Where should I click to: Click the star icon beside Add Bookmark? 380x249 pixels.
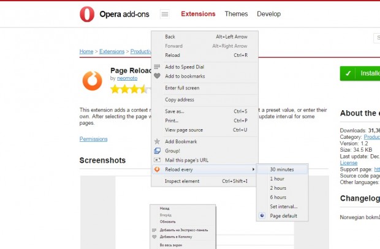pos(157,141)
